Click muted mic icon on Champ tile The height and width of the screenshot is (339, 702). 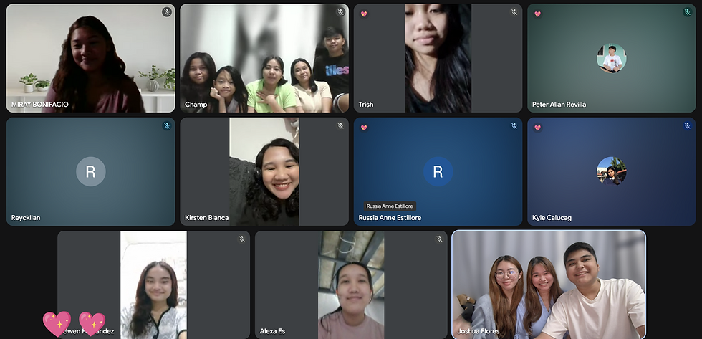point(341,12)
